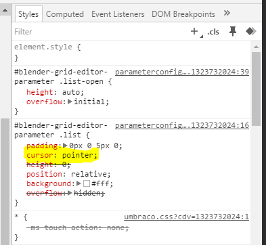Switch to DOM Breakpoints tab

183,14
